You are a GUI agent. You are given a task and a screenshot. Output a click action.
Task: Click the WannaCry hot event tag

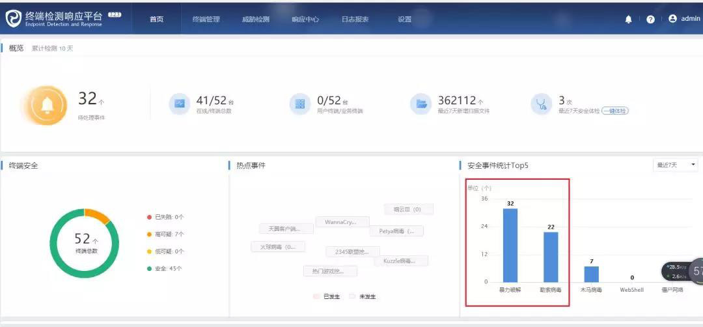point(342,222)
